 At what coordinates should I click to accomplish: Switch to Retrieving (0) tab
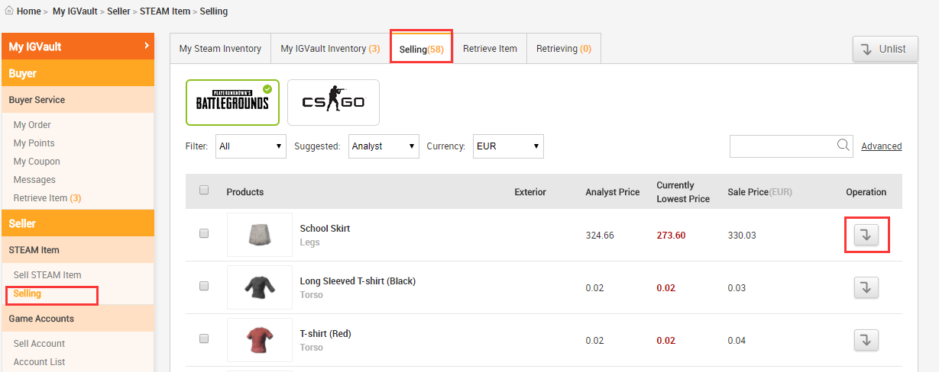tap(564, 48)
